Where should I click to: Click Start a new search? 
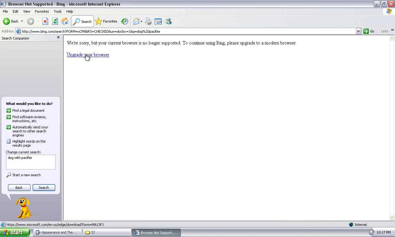pyautogui.click(x=27, y=175)
